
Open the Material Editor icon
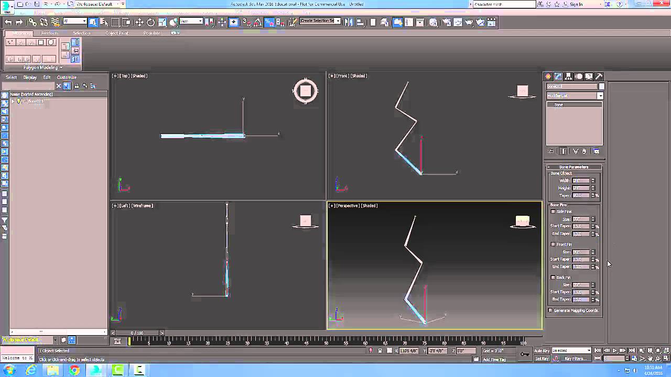pyautogui.click(x=434, y=22)
